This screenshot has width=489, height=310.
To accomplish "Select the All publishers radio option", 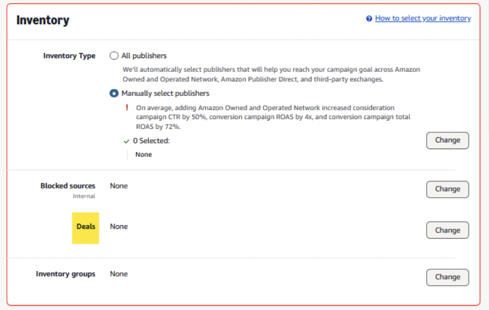I will click(x=114, y=56).
